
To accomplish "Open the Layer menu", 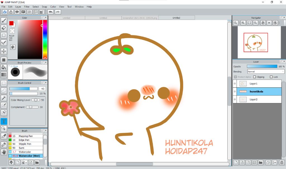I will (x=18, y=7).
